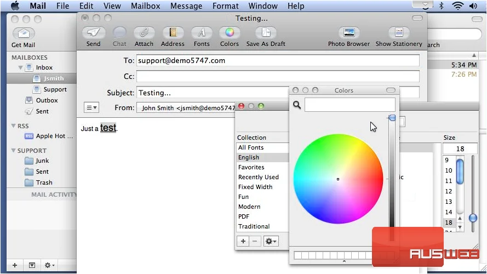487x274 pixels.
Task: Open the Address book icon
Action: pyautogui.click(x=173, y=33)
